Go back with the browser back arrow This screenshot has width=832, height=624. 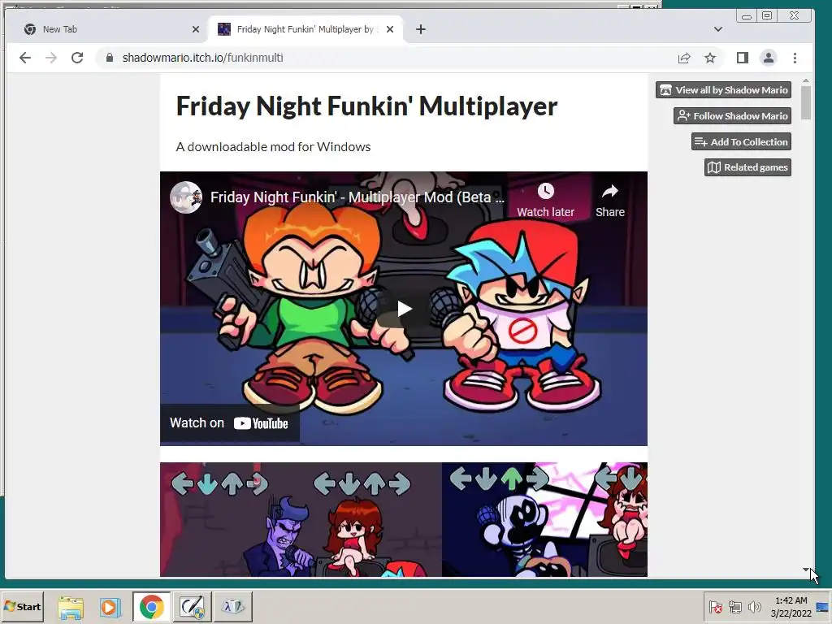coord(25,58)
